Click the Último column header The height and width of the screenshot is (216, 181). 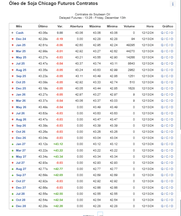coord(43,26)
